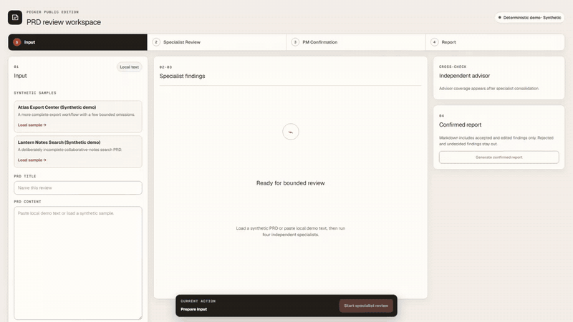Click the 'Advisor coverage appears after specialist consolidation' text
573x322 pixels.
point(489,89)
